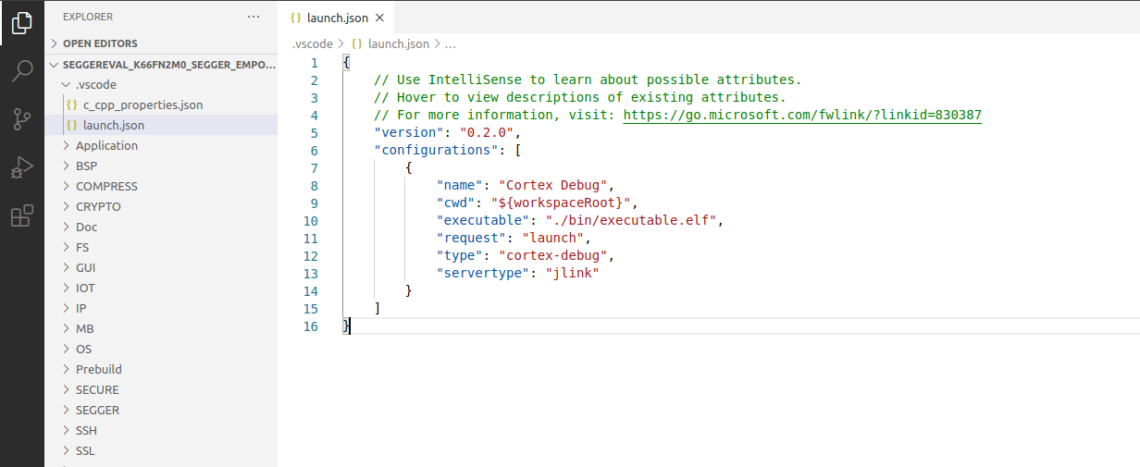Open the Search view icon
1140x467 pixels.
[x=21, y=71]
